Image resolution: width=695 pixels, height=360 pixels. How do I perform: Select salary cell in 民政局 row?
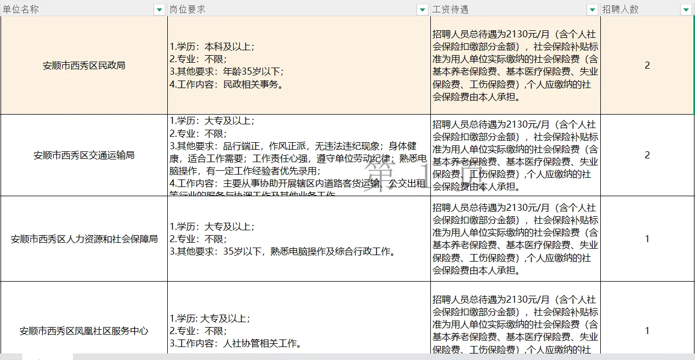click(515, 65)
